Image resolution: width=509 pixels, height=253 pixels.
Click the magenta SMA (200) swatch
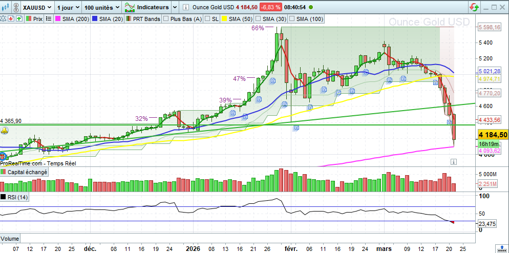[58, 19]
